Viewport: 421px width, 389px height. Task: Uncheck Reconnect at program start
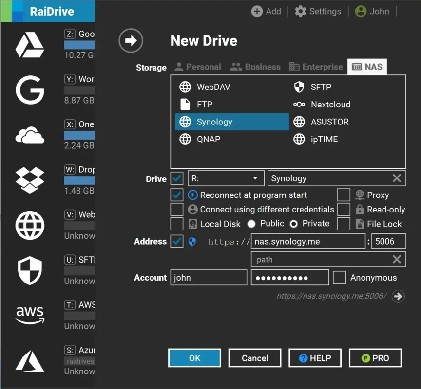click(177, 195)
